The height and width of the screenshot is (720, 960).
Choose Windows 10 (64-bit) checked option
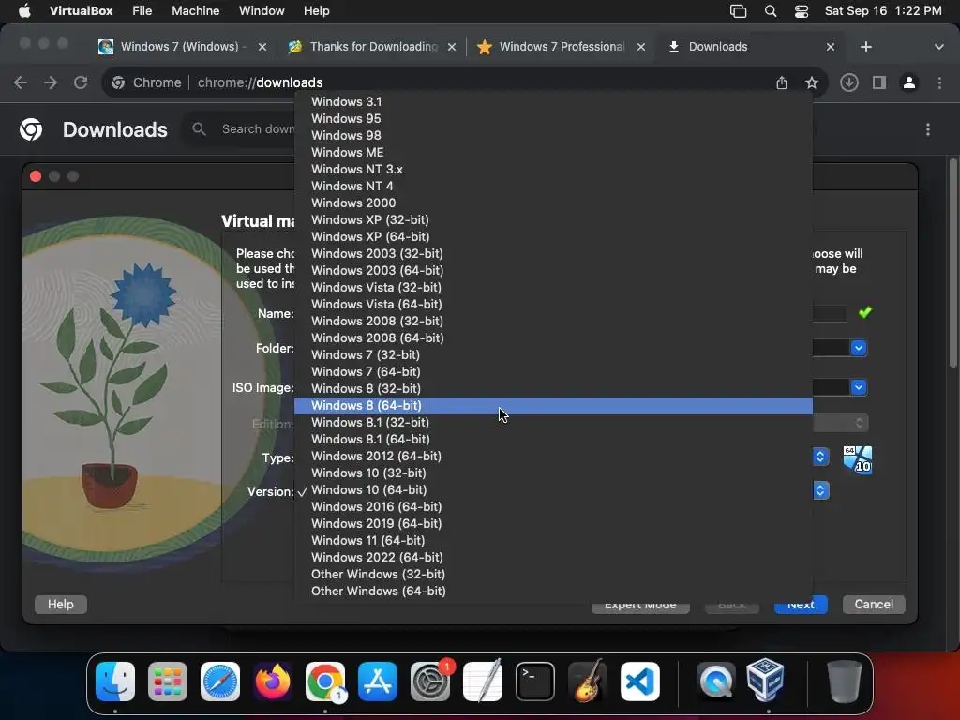[553, 489]
